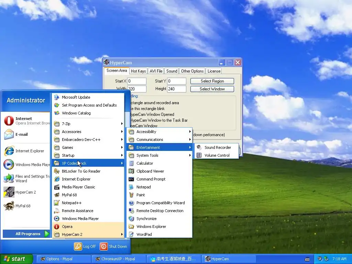Switch to Hot Keys tab in HyperCam
This screenshot has width=352, height=264.
(x=138, y=71)
